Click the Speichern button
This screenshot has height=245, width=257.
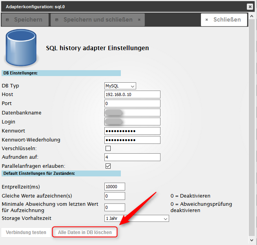click(x=25, y=20)
